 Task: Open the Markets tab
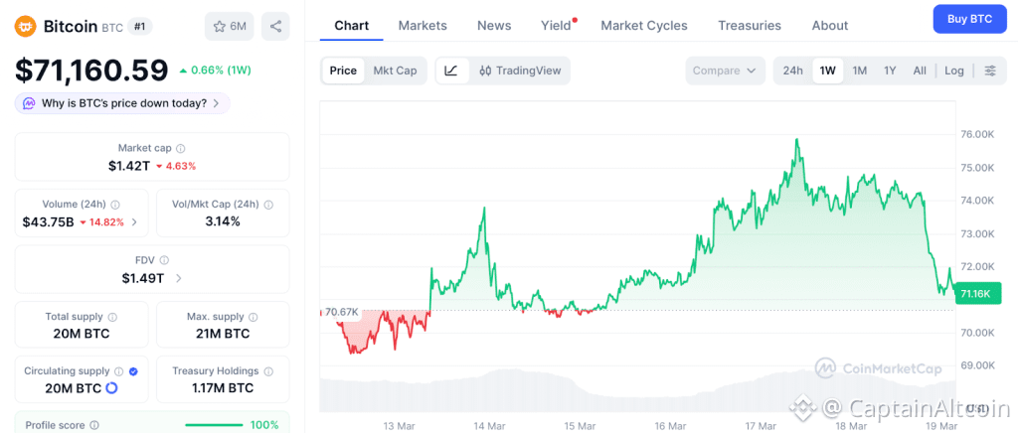click(423, 25)
